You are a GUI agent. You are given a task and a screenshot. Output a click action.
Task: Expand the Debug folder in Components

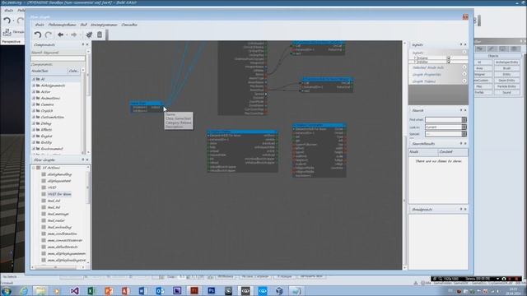click(34, 123)
